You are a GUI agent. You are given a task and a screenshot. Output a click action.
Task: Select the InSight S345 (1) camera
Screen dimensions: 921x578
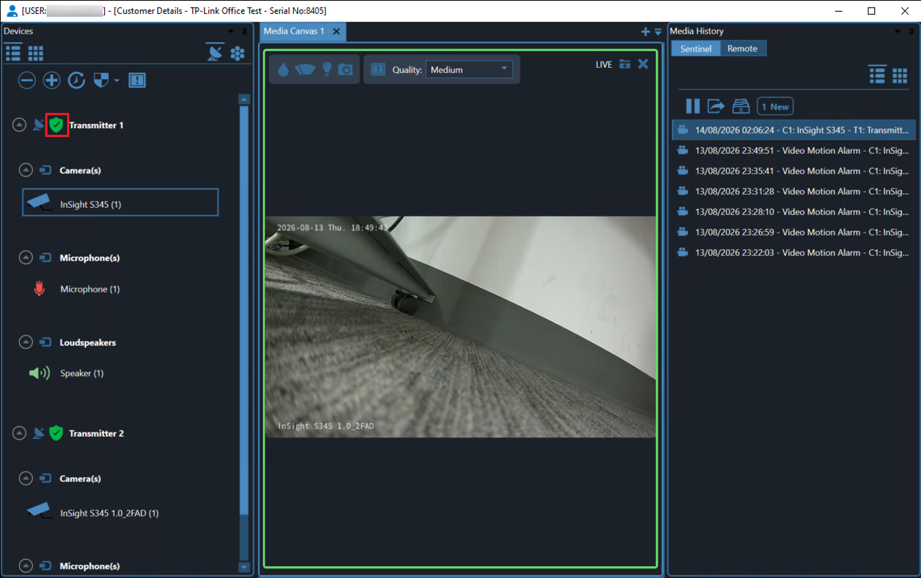120,202
